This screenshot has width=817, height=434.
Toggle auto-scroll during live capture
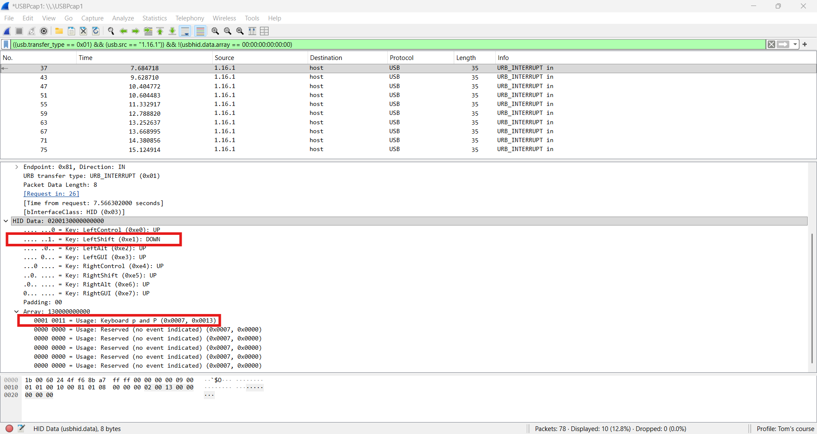[x=185, y=31]
